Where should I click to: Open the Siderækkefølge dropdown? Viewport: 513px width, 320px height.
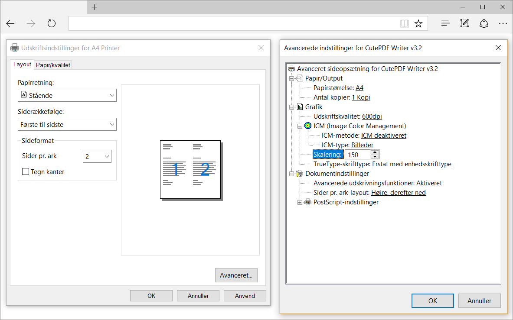(x=67, y=124)
